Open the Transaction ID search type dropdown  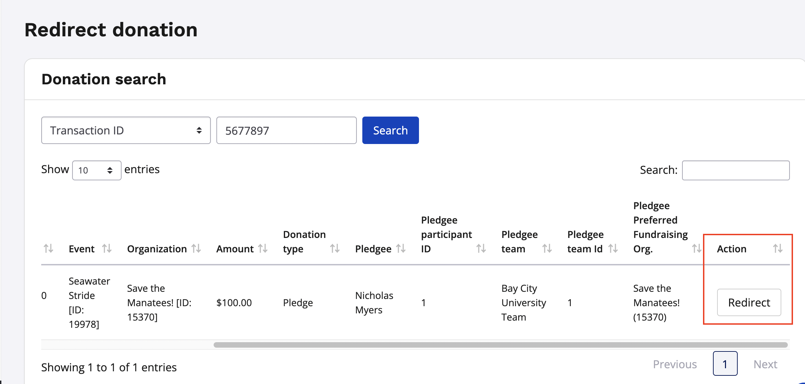coord(126,130)
